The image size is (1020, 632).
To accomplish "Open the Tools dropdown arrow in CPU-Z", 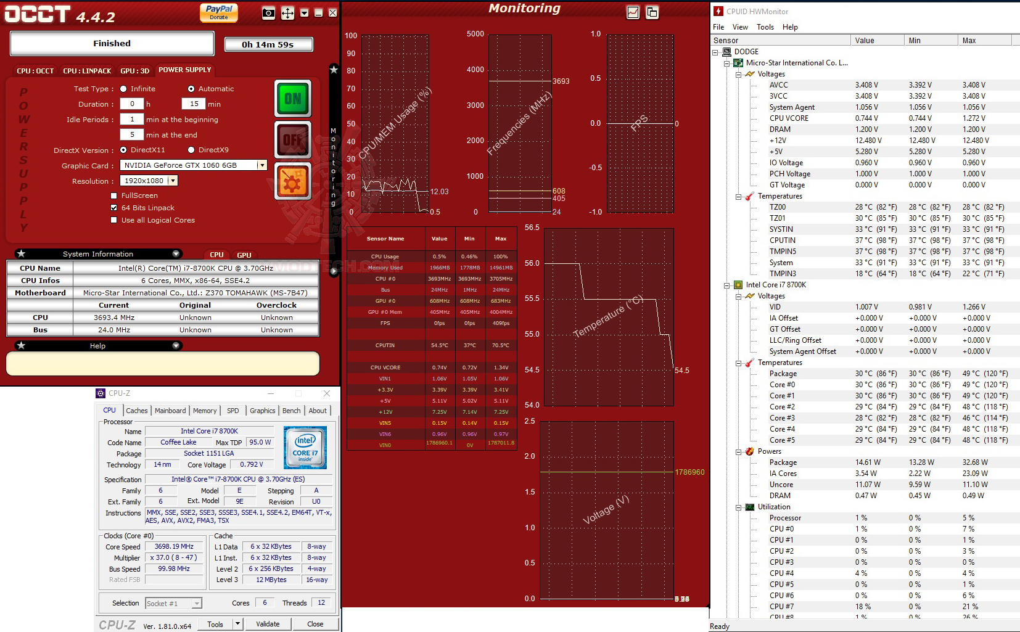I will click(238, 624).
